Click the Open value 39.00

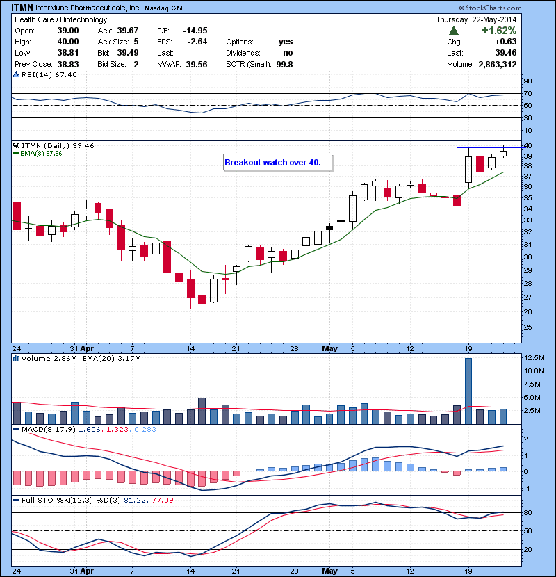pos(68,31)
